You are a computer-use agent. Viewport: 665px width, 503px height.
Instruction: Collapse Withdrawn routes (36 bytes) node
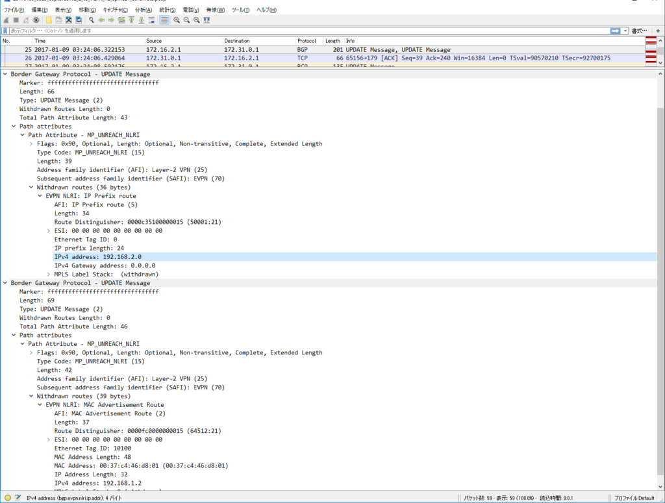pos(31,188)
